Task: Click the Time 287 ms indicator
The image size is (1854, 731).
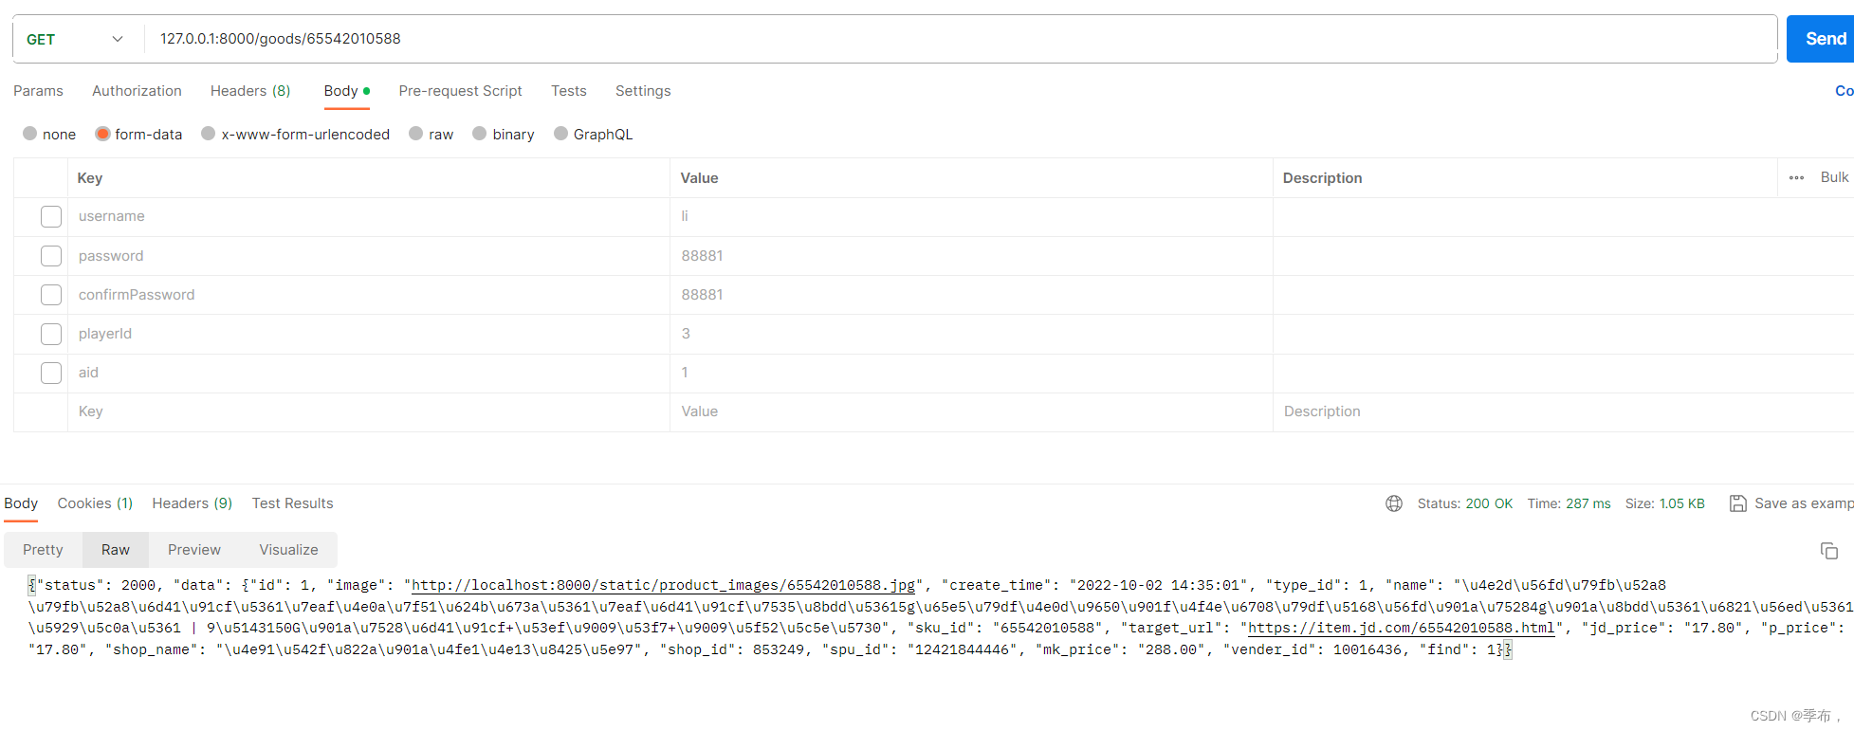Action: pos(1569,503)
